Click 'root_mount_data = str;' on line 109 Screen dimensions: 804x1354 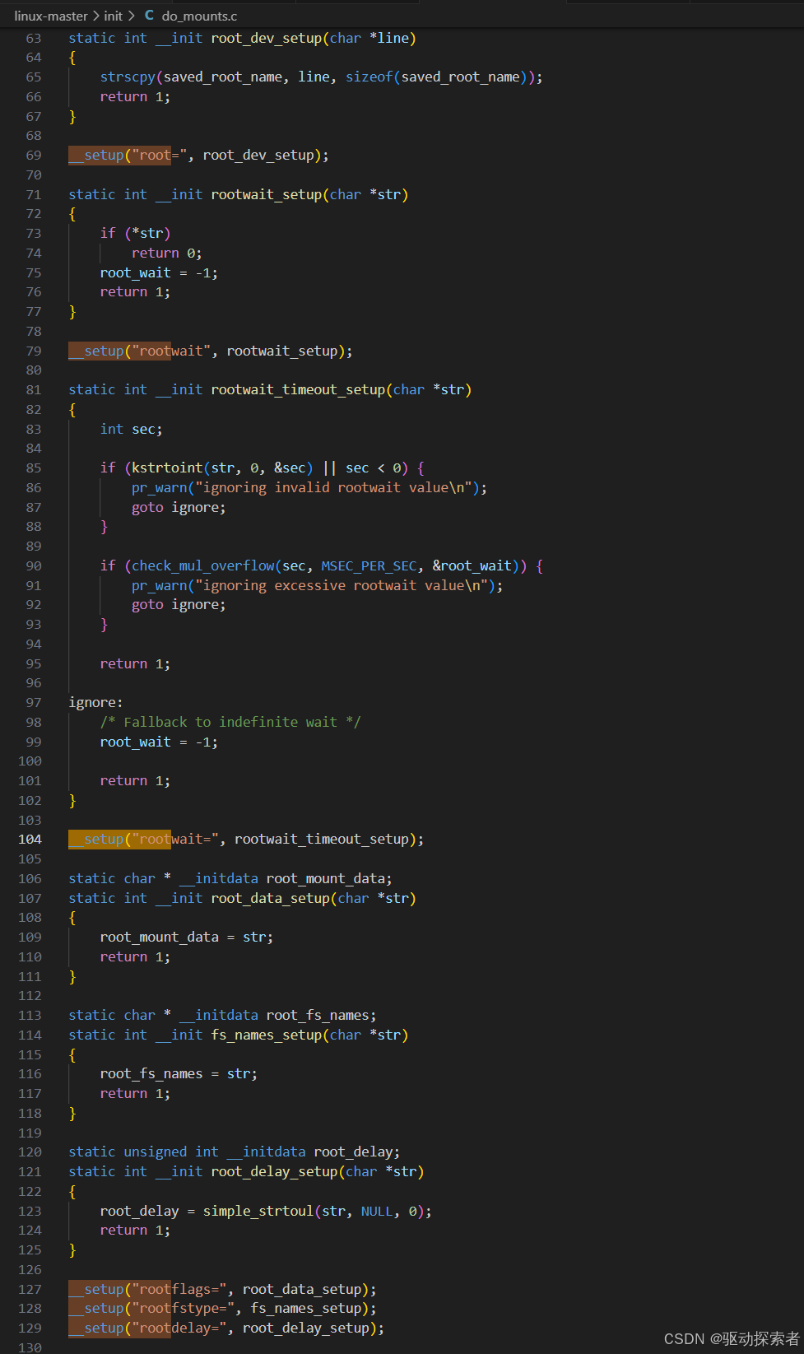187,937
